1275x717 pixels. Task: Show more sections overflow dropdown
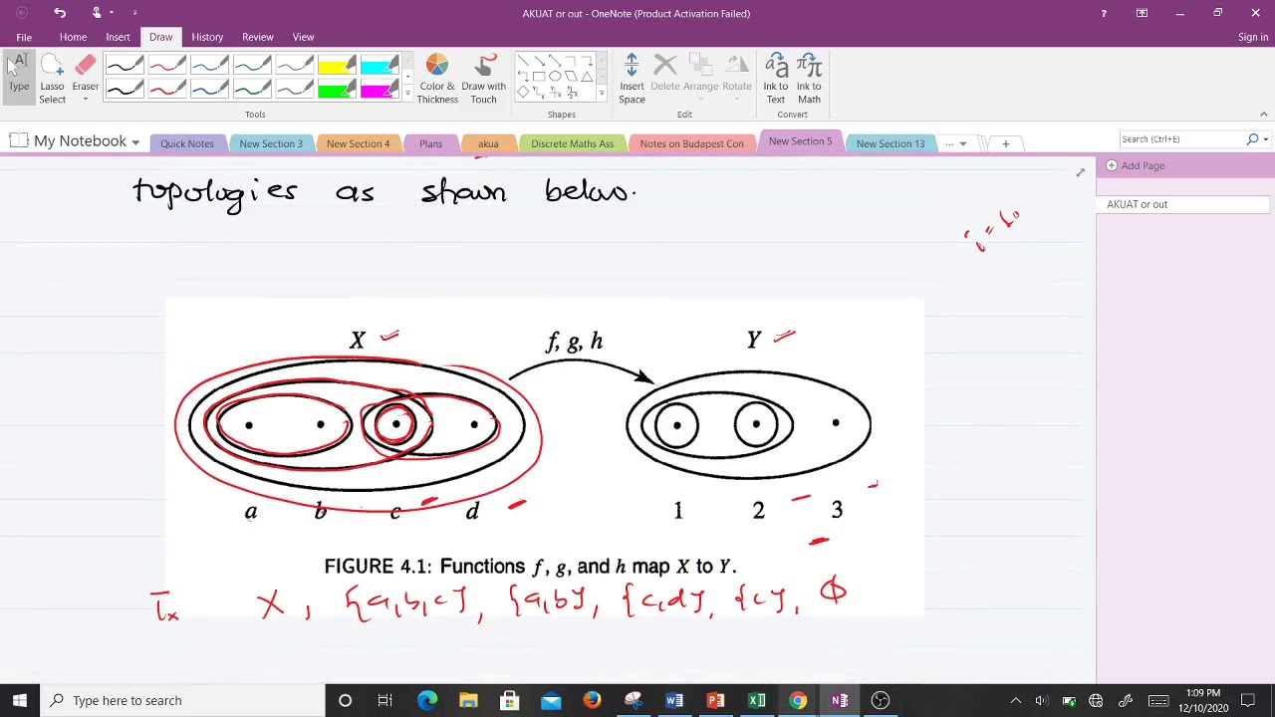[955, 143]
